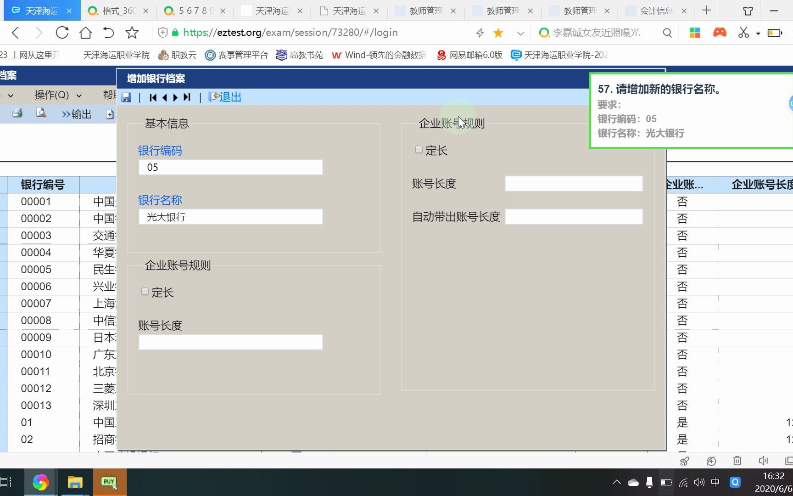Screen dimensions: 793x496
Task: Open the 高教书苑 bookmark
Action: 300,55
